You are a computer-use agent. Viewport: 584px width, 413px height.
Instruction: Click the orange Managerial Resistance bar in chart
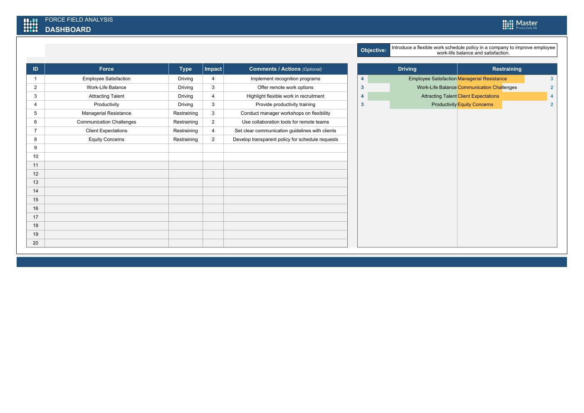[x=491, y=79]
